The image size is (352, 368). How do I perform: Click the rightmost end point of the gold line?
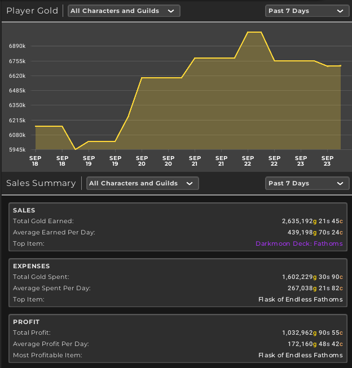point(340,66)
